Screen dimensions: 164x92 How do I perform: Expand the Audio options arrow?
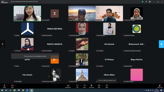7,85
